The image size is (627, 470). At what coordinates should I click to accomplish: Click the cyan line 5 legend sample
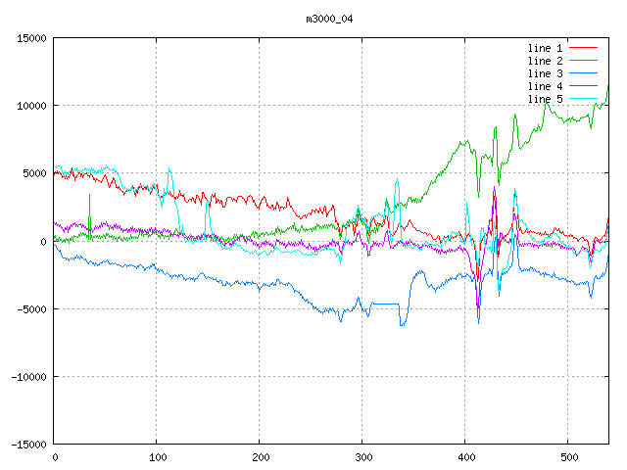[583, 99]
